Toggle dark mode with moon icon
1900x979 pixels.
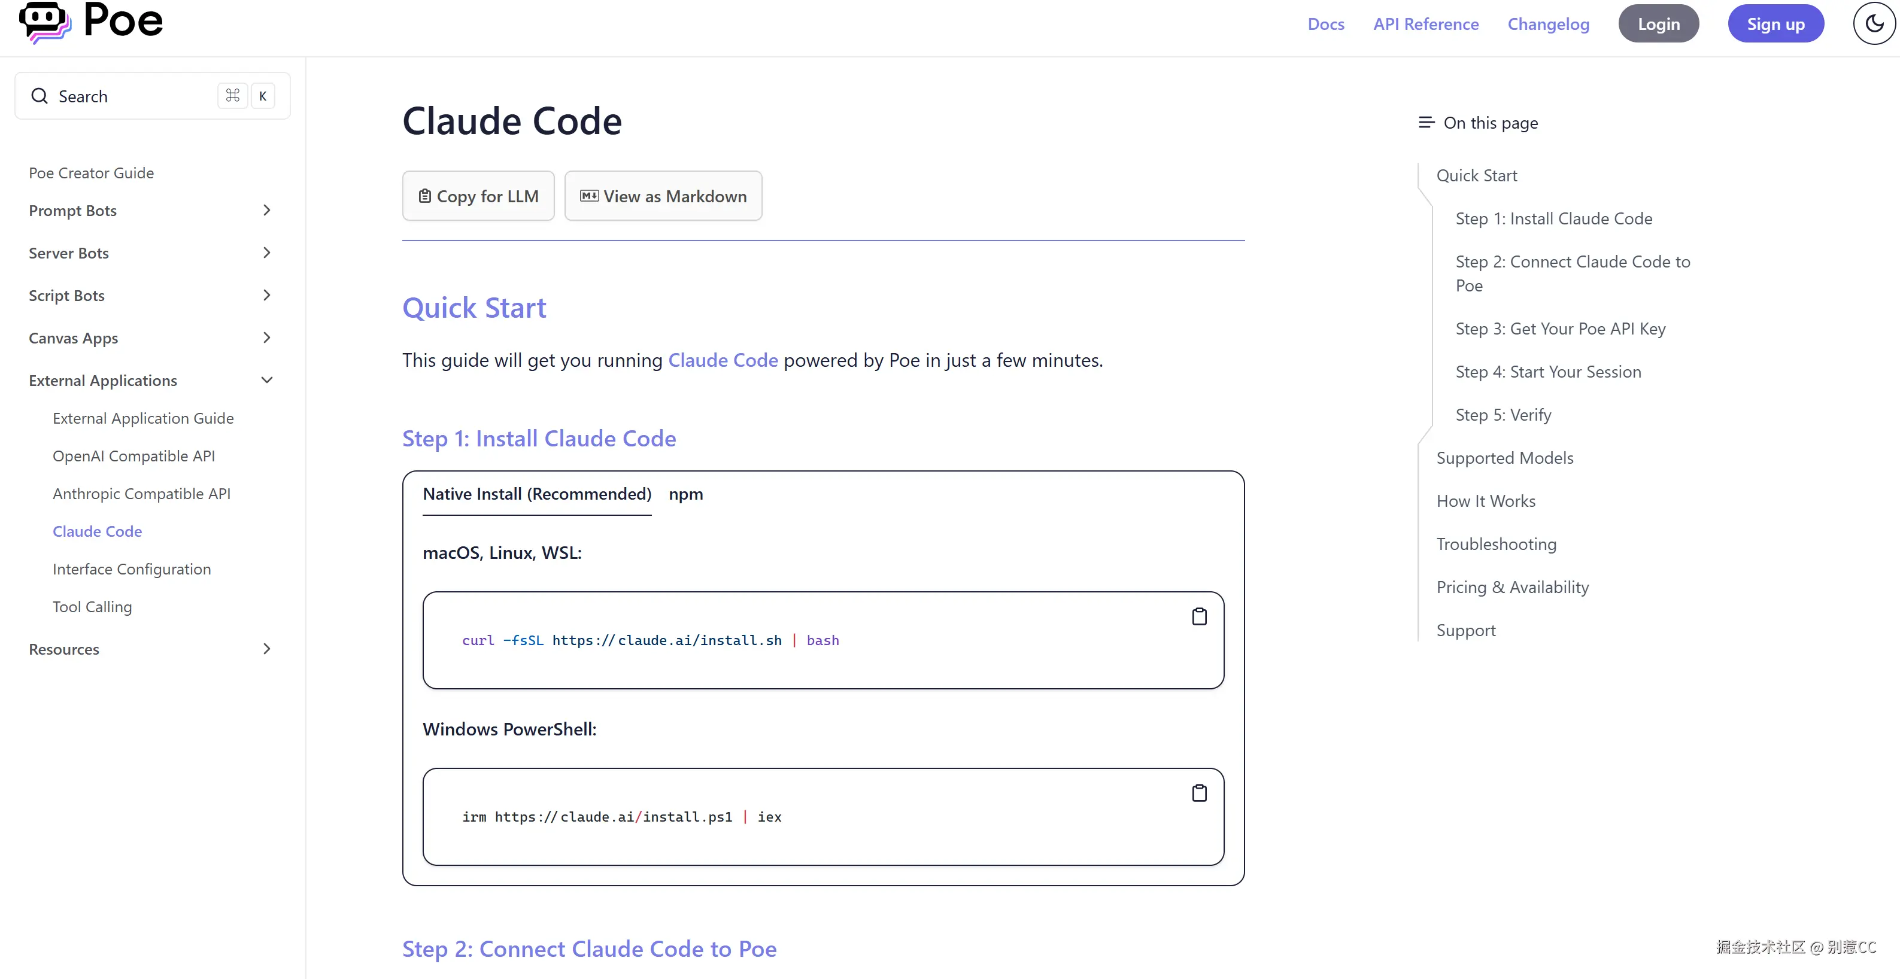(1874, 23)
